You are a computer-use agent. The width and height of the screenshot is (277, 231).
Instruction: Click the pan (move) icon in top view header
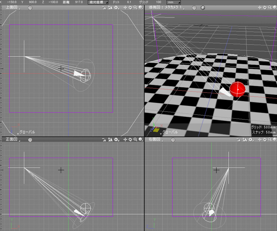click(125, 8)
